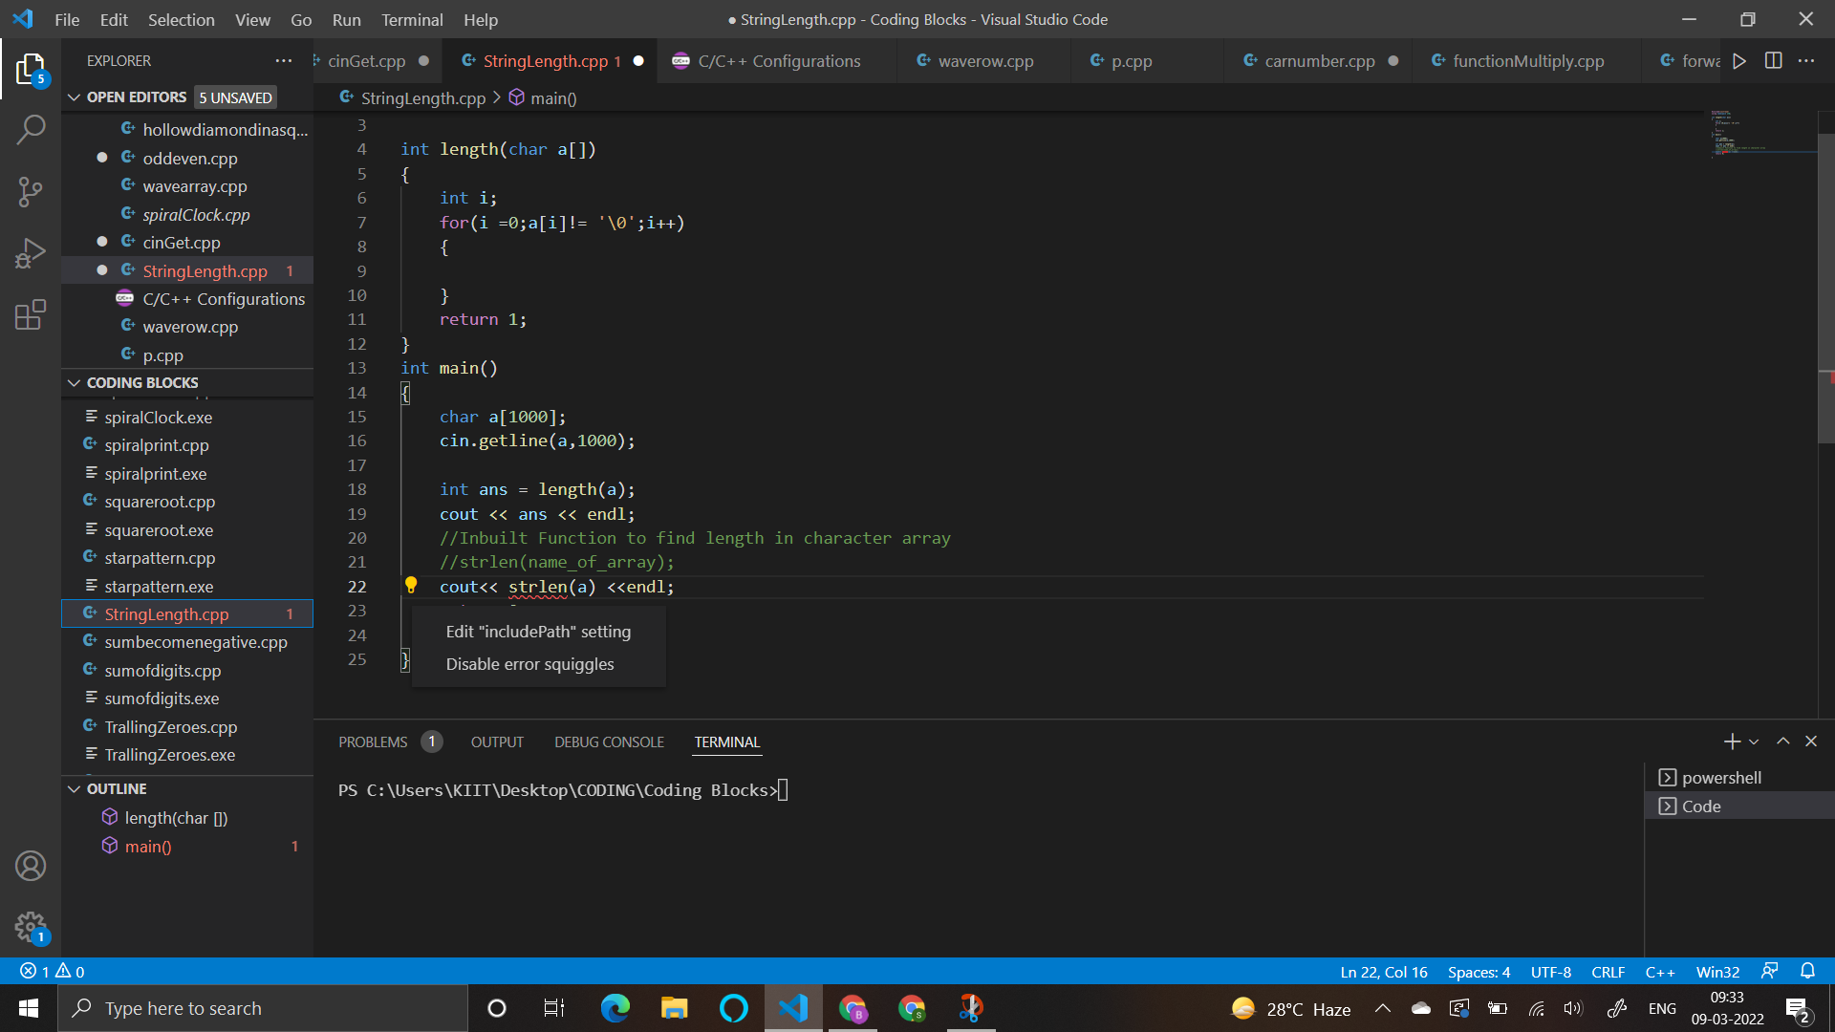Collapse the CODING BLOCKS folder section

[x=75, y=382]
